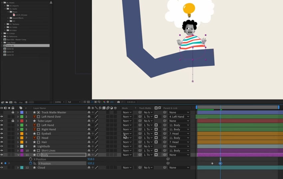Delete selected project item with trash icon
283x179 pixels.
click(26, 102)
